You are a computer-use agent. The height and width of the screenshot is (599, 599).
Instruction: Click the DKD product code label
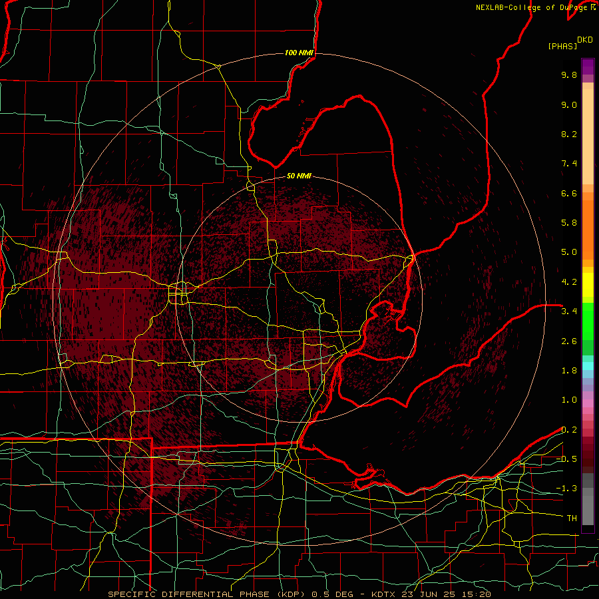point(585,40)
